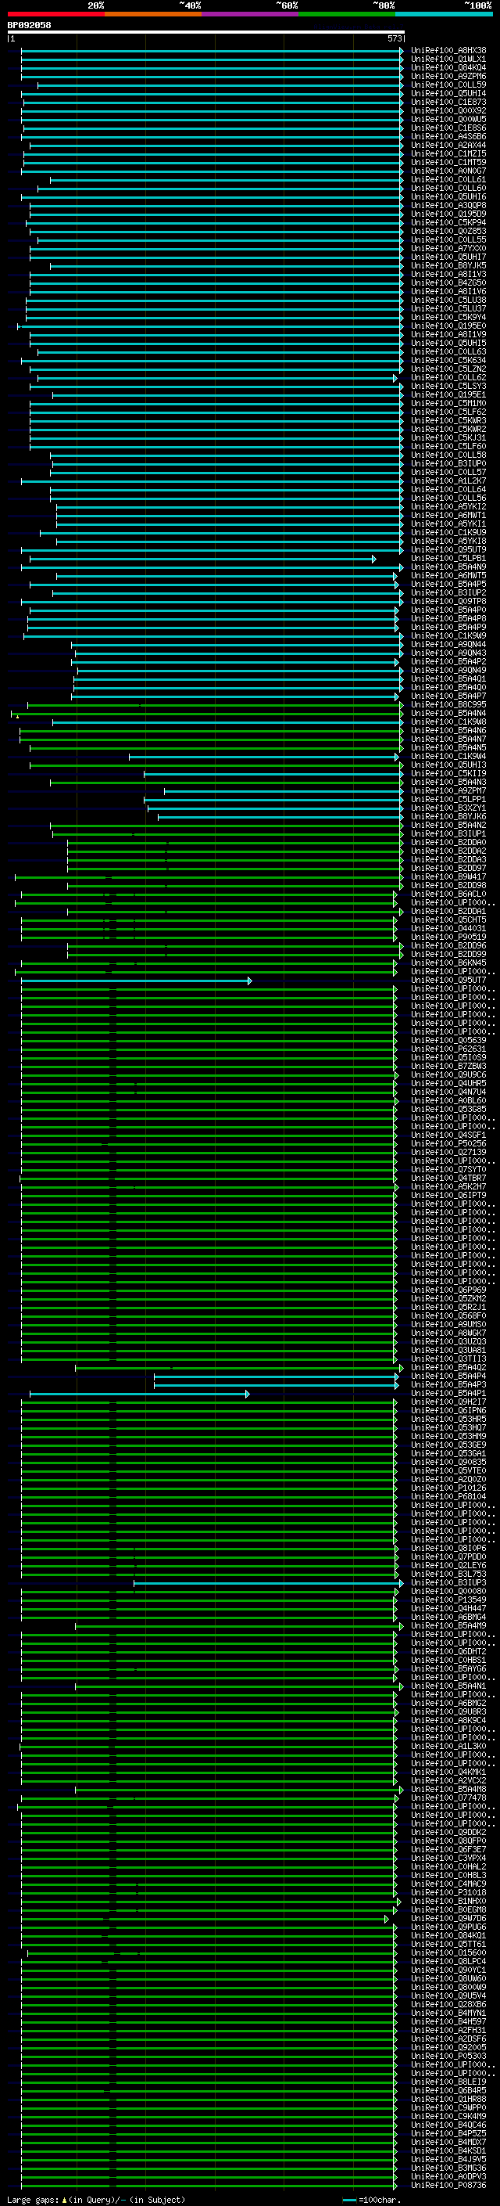The image size is (500, 2206).
Task: Select hit UniRef100_B3XZY1
Action: 448,808
